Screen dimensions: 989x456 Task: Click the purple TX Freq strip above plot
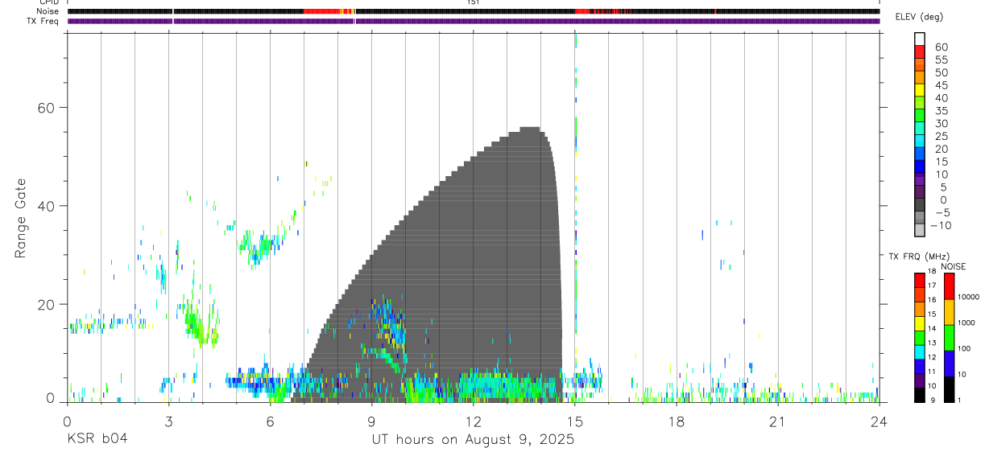pos(474,21)
